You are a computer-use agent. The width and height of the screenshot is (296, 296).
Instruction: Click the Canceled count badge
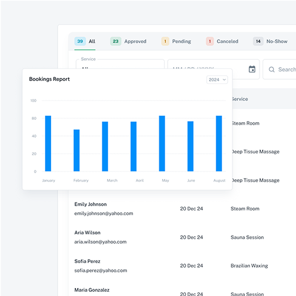point(210,41)
